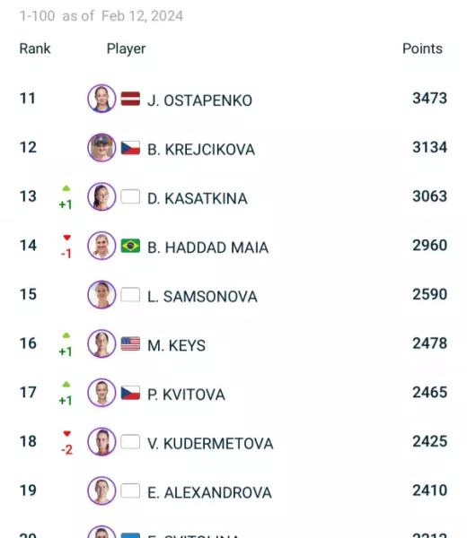The height and width of the screenshot is (538, 467).
Task: Tap red down arrow at rank 14
Action: [67, 238]
